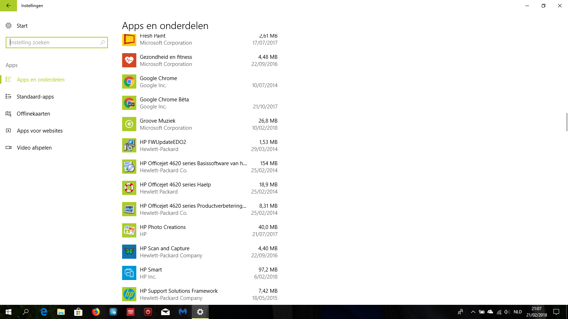Click the back arrow in Instellingen
Image resolution: width=568 pixels, height=319 pixels.
pos(9,6)
